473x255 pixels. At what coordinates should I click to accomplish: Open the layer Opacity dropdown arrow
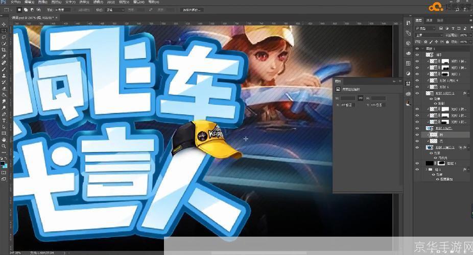tap(469, 35)
